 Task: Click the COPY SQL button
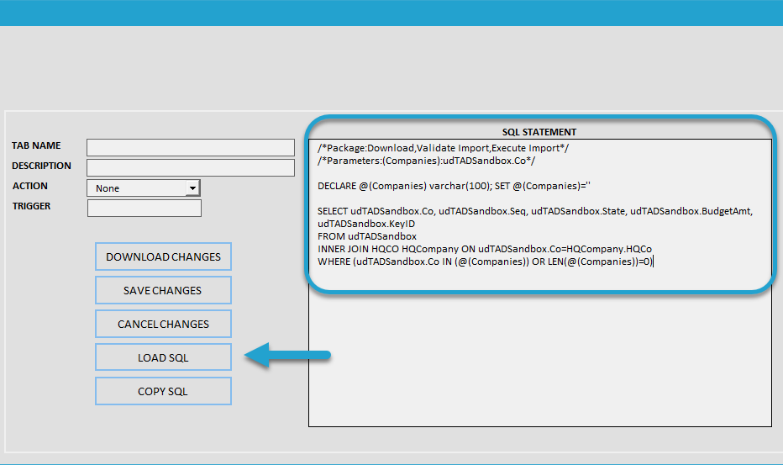click(163, 391)
